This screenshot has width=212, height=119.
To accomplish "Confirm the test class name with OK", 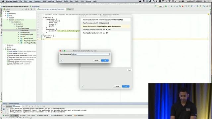I will coord(105,60).
